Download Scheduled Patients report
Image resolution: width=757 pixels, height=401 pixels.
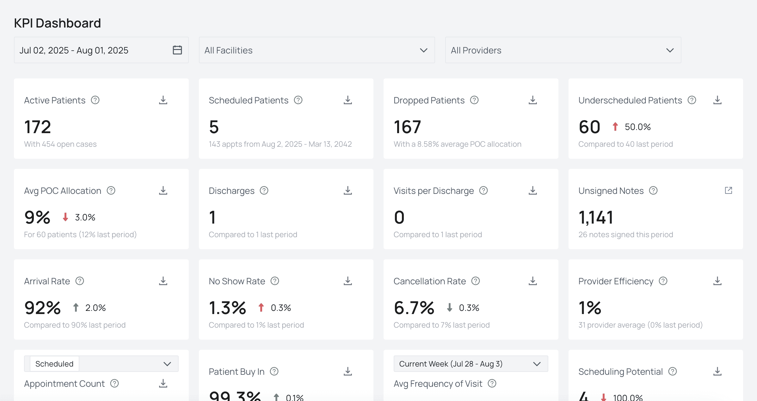(348, 100)
